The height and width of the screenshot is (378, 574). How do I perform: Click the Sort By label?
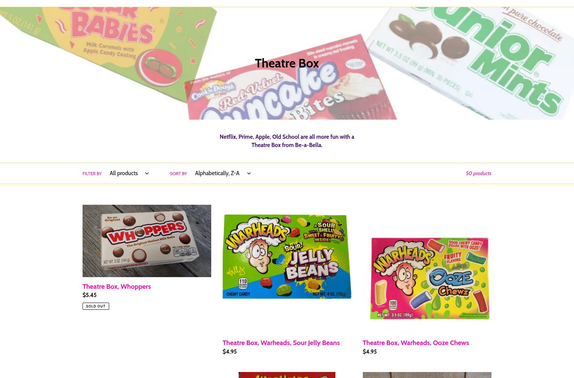tap(178, 174)
